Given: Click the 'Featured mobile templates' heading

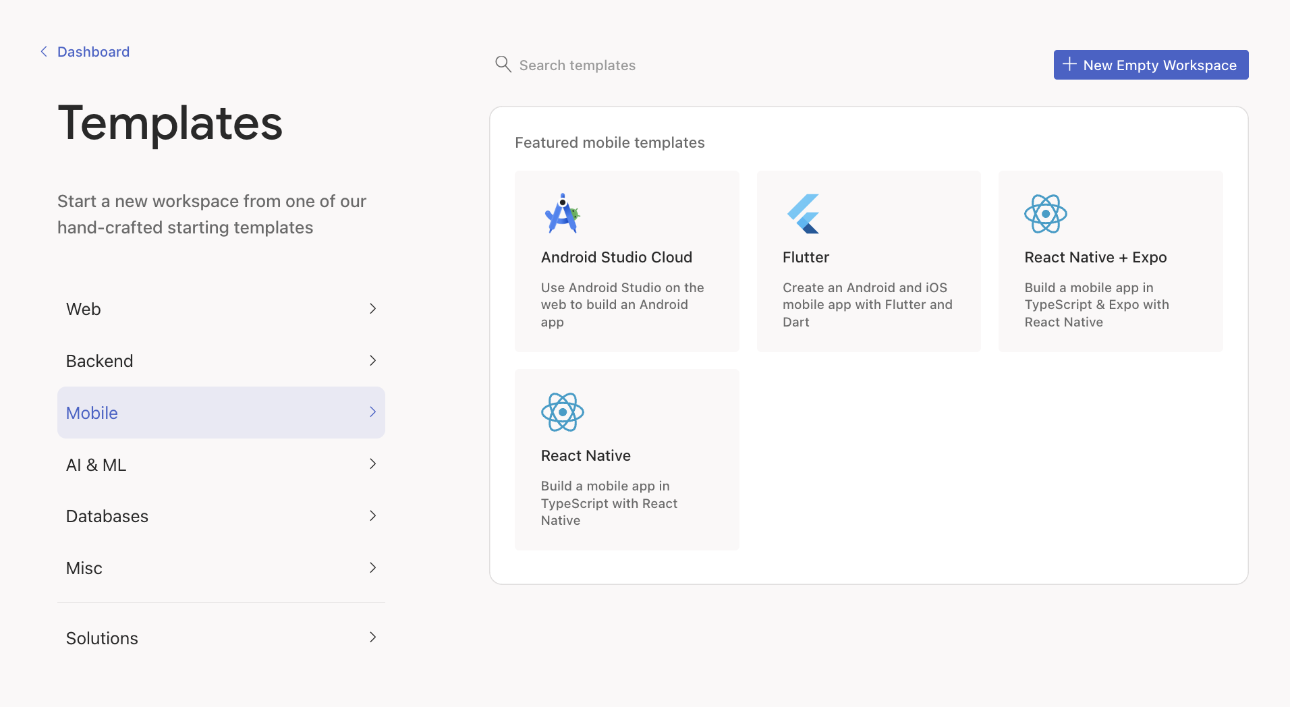Looking at the screenshot, I should tap(610, 142).
